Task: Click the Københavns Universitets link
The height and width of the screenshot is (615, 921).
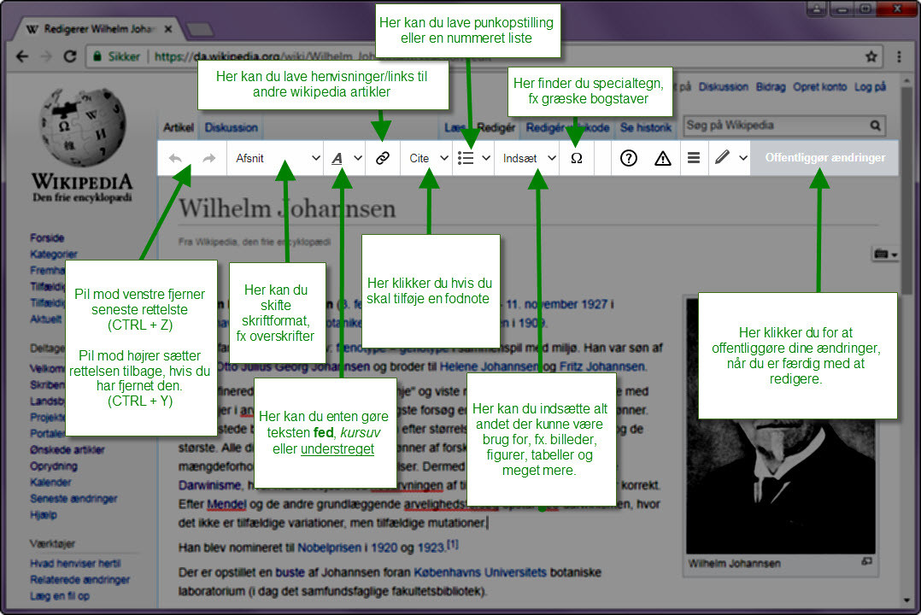Action: [480, 572]
